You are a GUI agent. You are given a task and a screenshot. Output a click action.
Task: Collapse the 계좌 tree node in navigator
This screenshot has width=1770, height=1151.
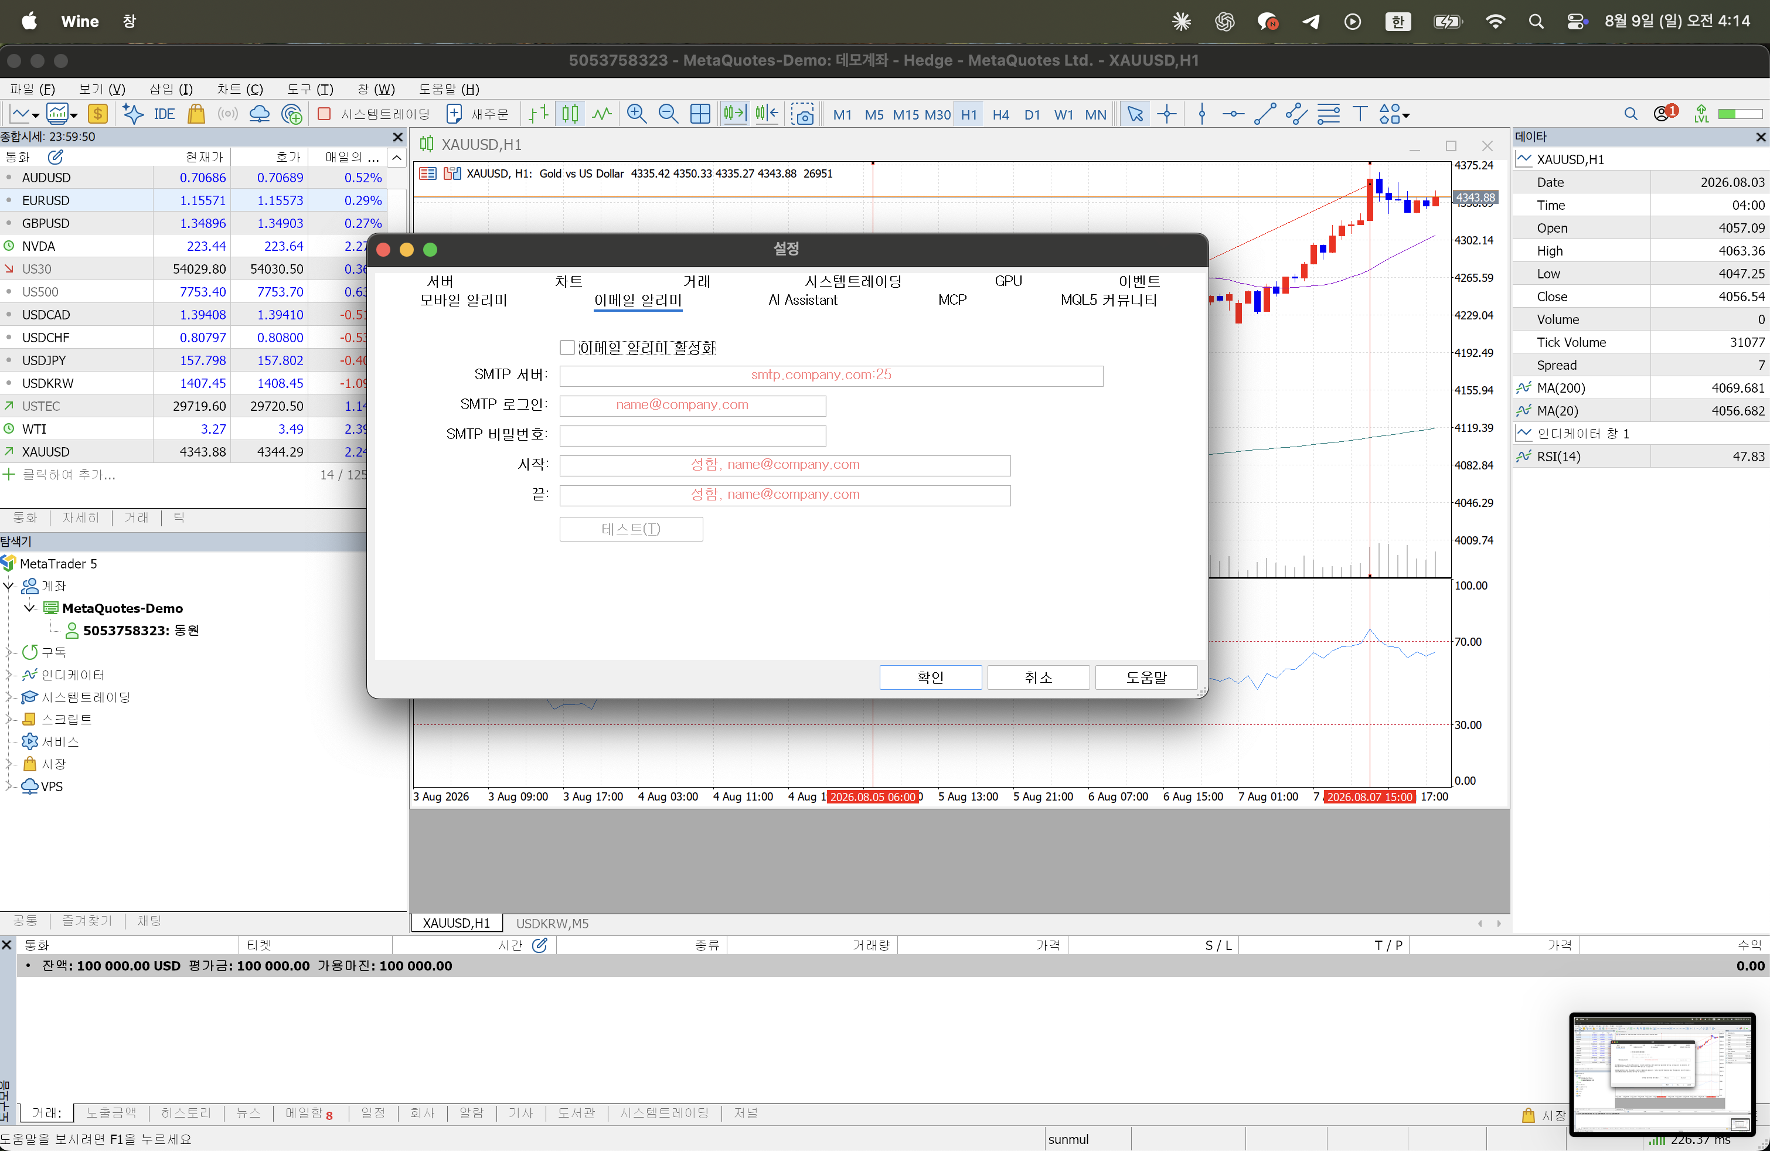point(9,586)
